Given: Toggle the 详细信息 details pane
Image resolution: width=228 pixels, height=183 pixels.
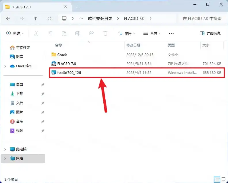Looking at the screenshot, I should [210, 33].
